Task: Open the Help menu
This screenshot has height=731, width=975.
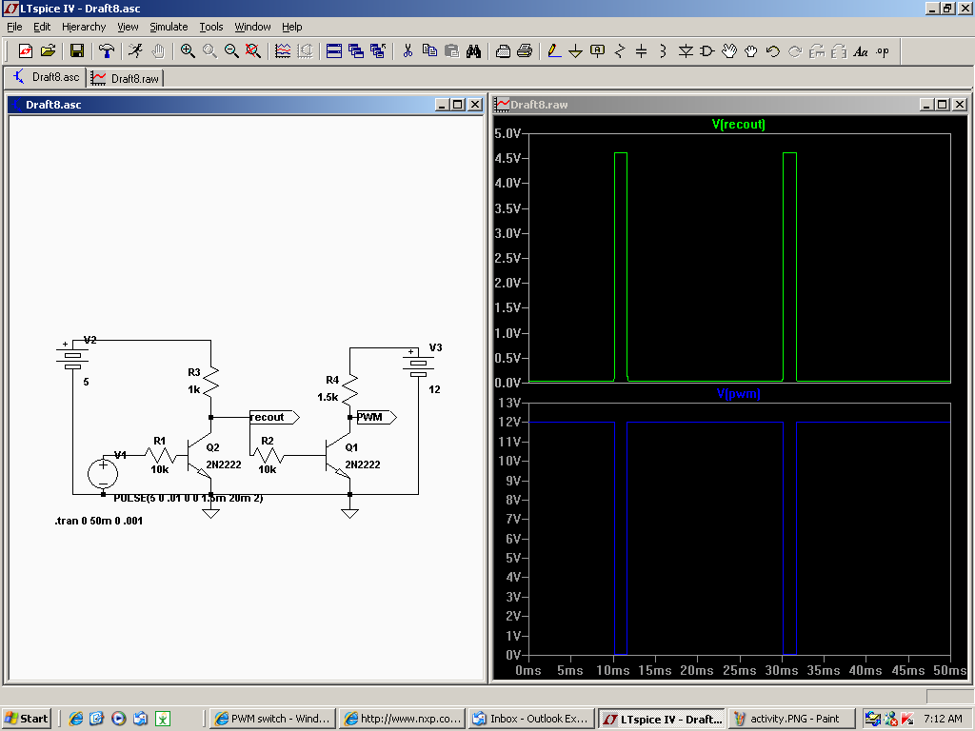Action: pyautogui.click(x=291, y=27)
